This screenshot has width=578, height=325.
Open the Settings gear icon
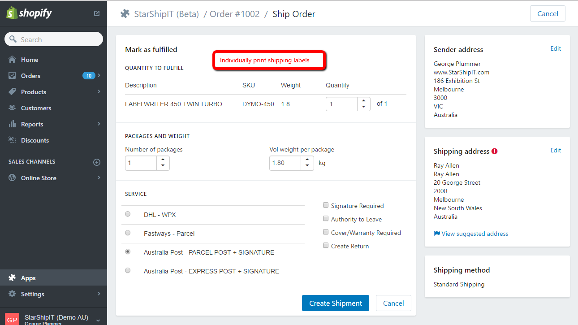11,294
